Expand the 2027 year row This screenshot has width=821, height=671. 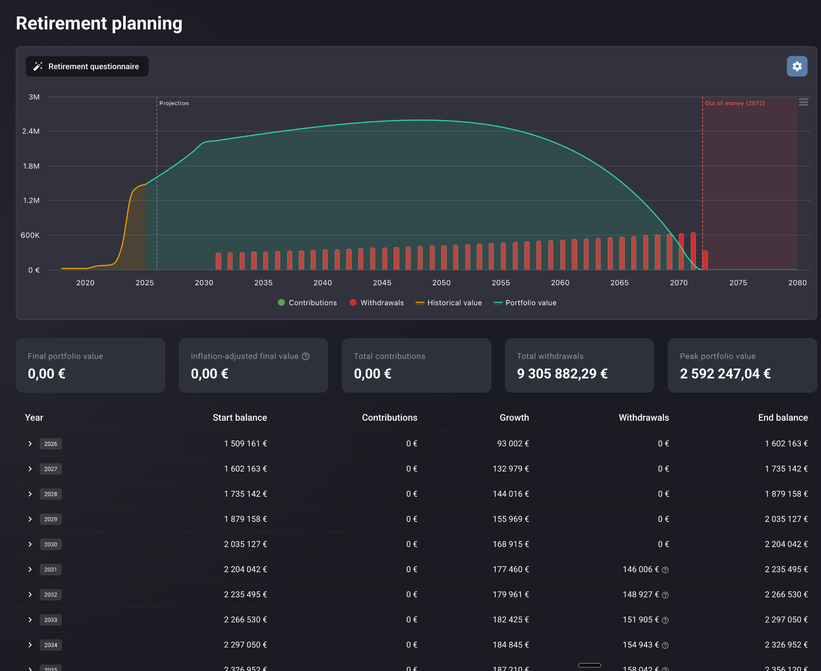click(30, 469)
